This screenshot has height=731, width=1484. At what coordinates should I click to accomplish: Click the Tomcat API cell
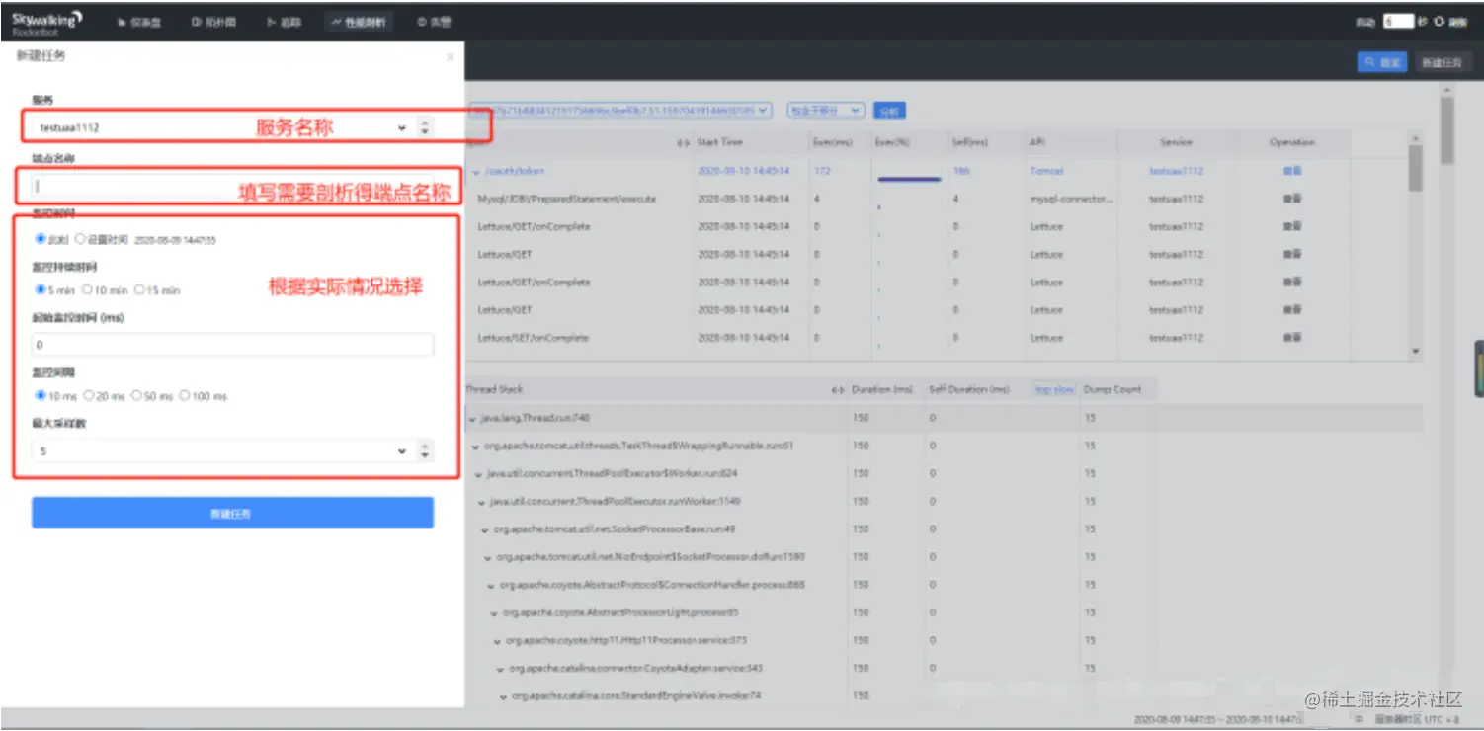1046,171
